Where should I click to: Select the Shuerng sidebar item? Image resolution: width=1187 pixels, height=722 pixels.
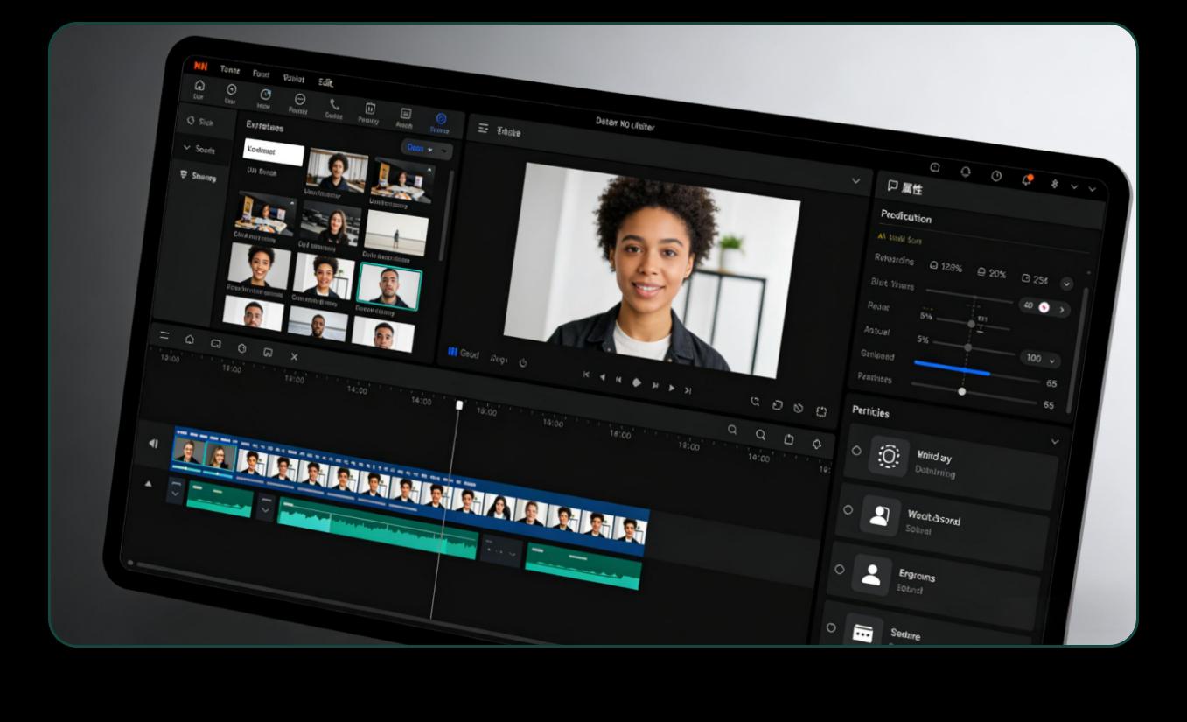point(198,175)
